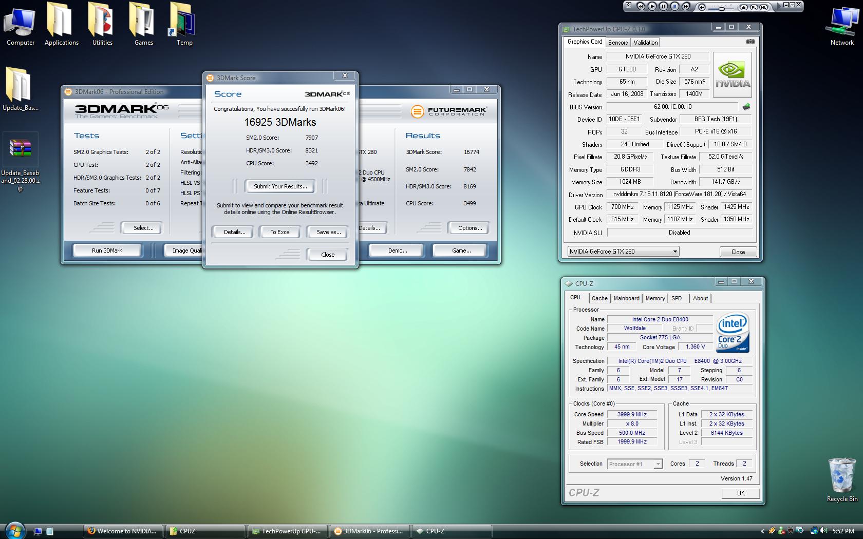Mute audio with the speaker icon
The image size is (863, 539).
pyautogui.click(x=702, y=7)
